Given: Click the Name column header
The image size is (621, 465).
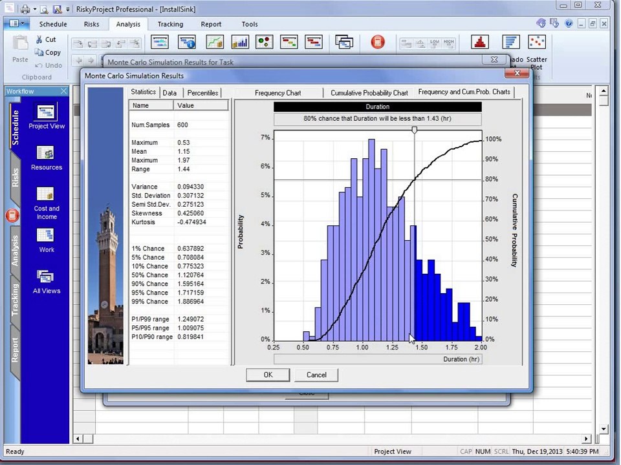Looking at the screenshot, I should (151, 105).
